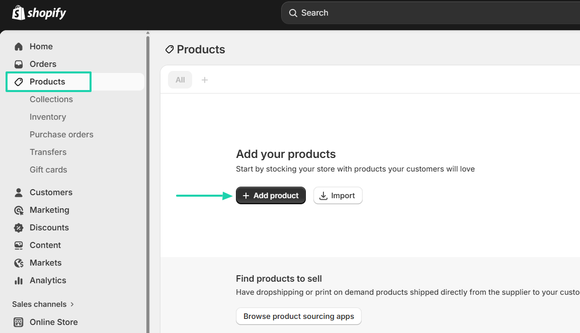Click the search magnifier icon

293,13
